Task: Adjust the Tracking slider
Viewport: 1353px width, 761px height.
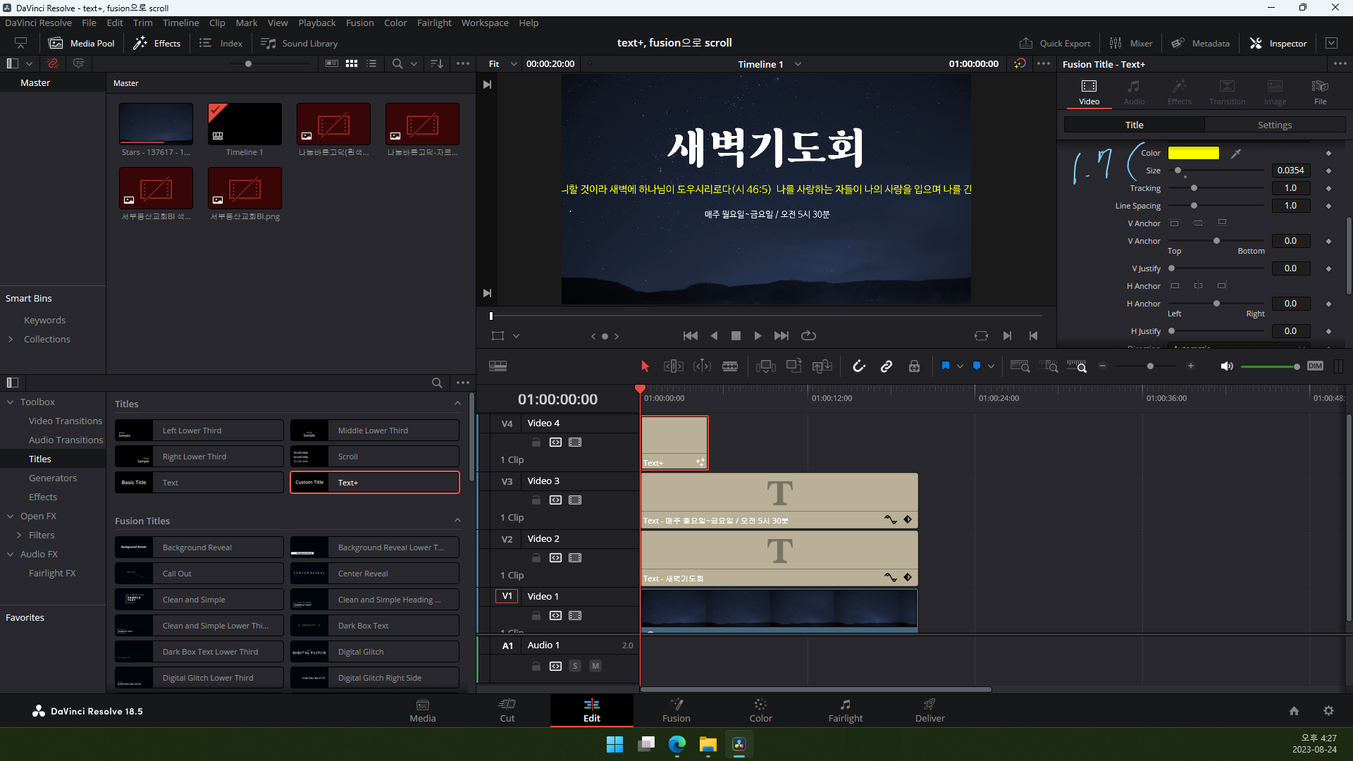Action: pos(1194,188)
